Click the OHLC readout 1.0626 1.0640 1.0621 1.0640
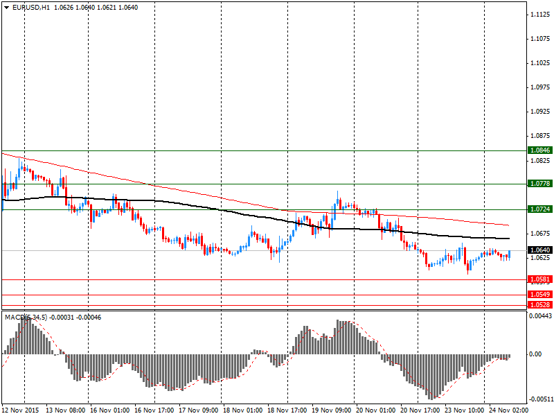The height and width of the screenshot is (416, 554). [x=96, y=8]
